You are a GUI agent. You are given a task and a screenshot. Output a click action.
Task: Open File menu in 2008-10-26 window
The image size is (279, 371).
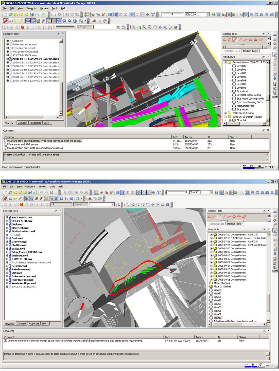5,186
